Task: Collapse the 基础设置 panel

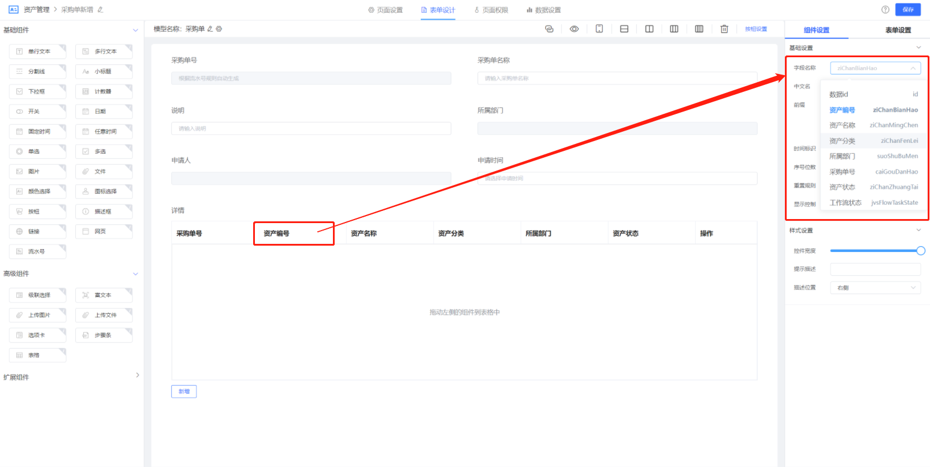Action: (918, 47)
